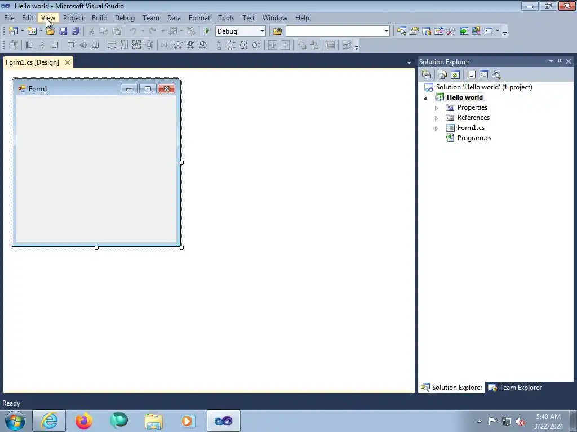Click the Align to Grid layout icon
577x432 pixels.
(13, 45)
